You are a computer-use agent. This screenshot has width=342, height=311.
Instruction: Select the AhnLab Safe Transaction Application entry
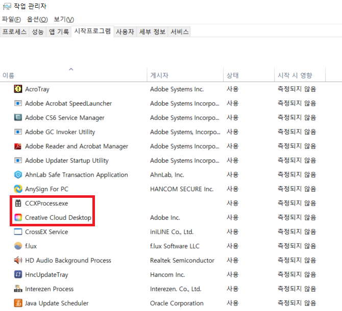pos(77,175)
